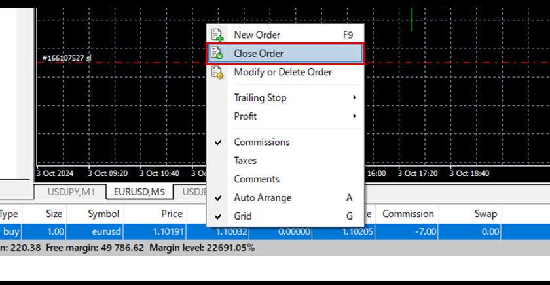Screen dimensions: 550x285
Task: Toggle the Commissions checkmark off
Action: tap(218, 142)
